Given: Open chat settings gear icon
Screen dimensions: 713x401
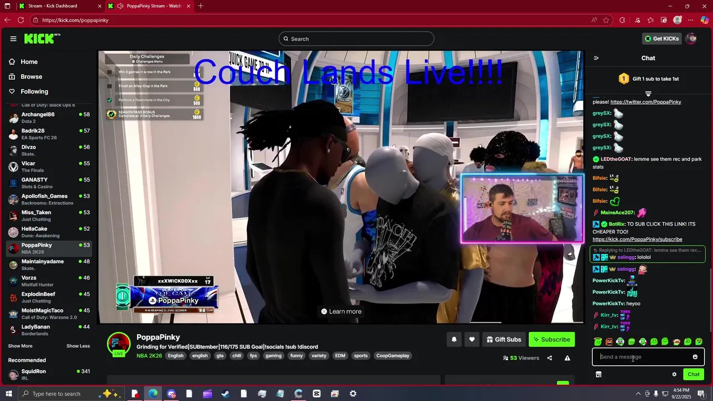Looking at the screenshot, I should (x=674, y=374).
